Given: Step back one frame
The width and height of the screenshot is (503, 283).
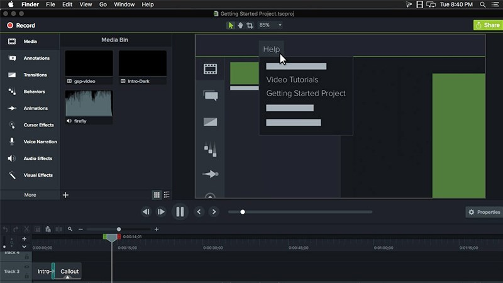Looking at the screenshot, I should pyautogui.click(x=146, y=212).
